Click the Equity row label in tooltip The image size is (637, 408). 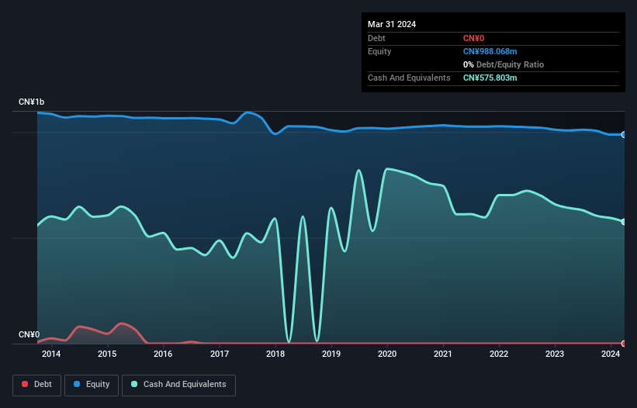coord(379,51)
